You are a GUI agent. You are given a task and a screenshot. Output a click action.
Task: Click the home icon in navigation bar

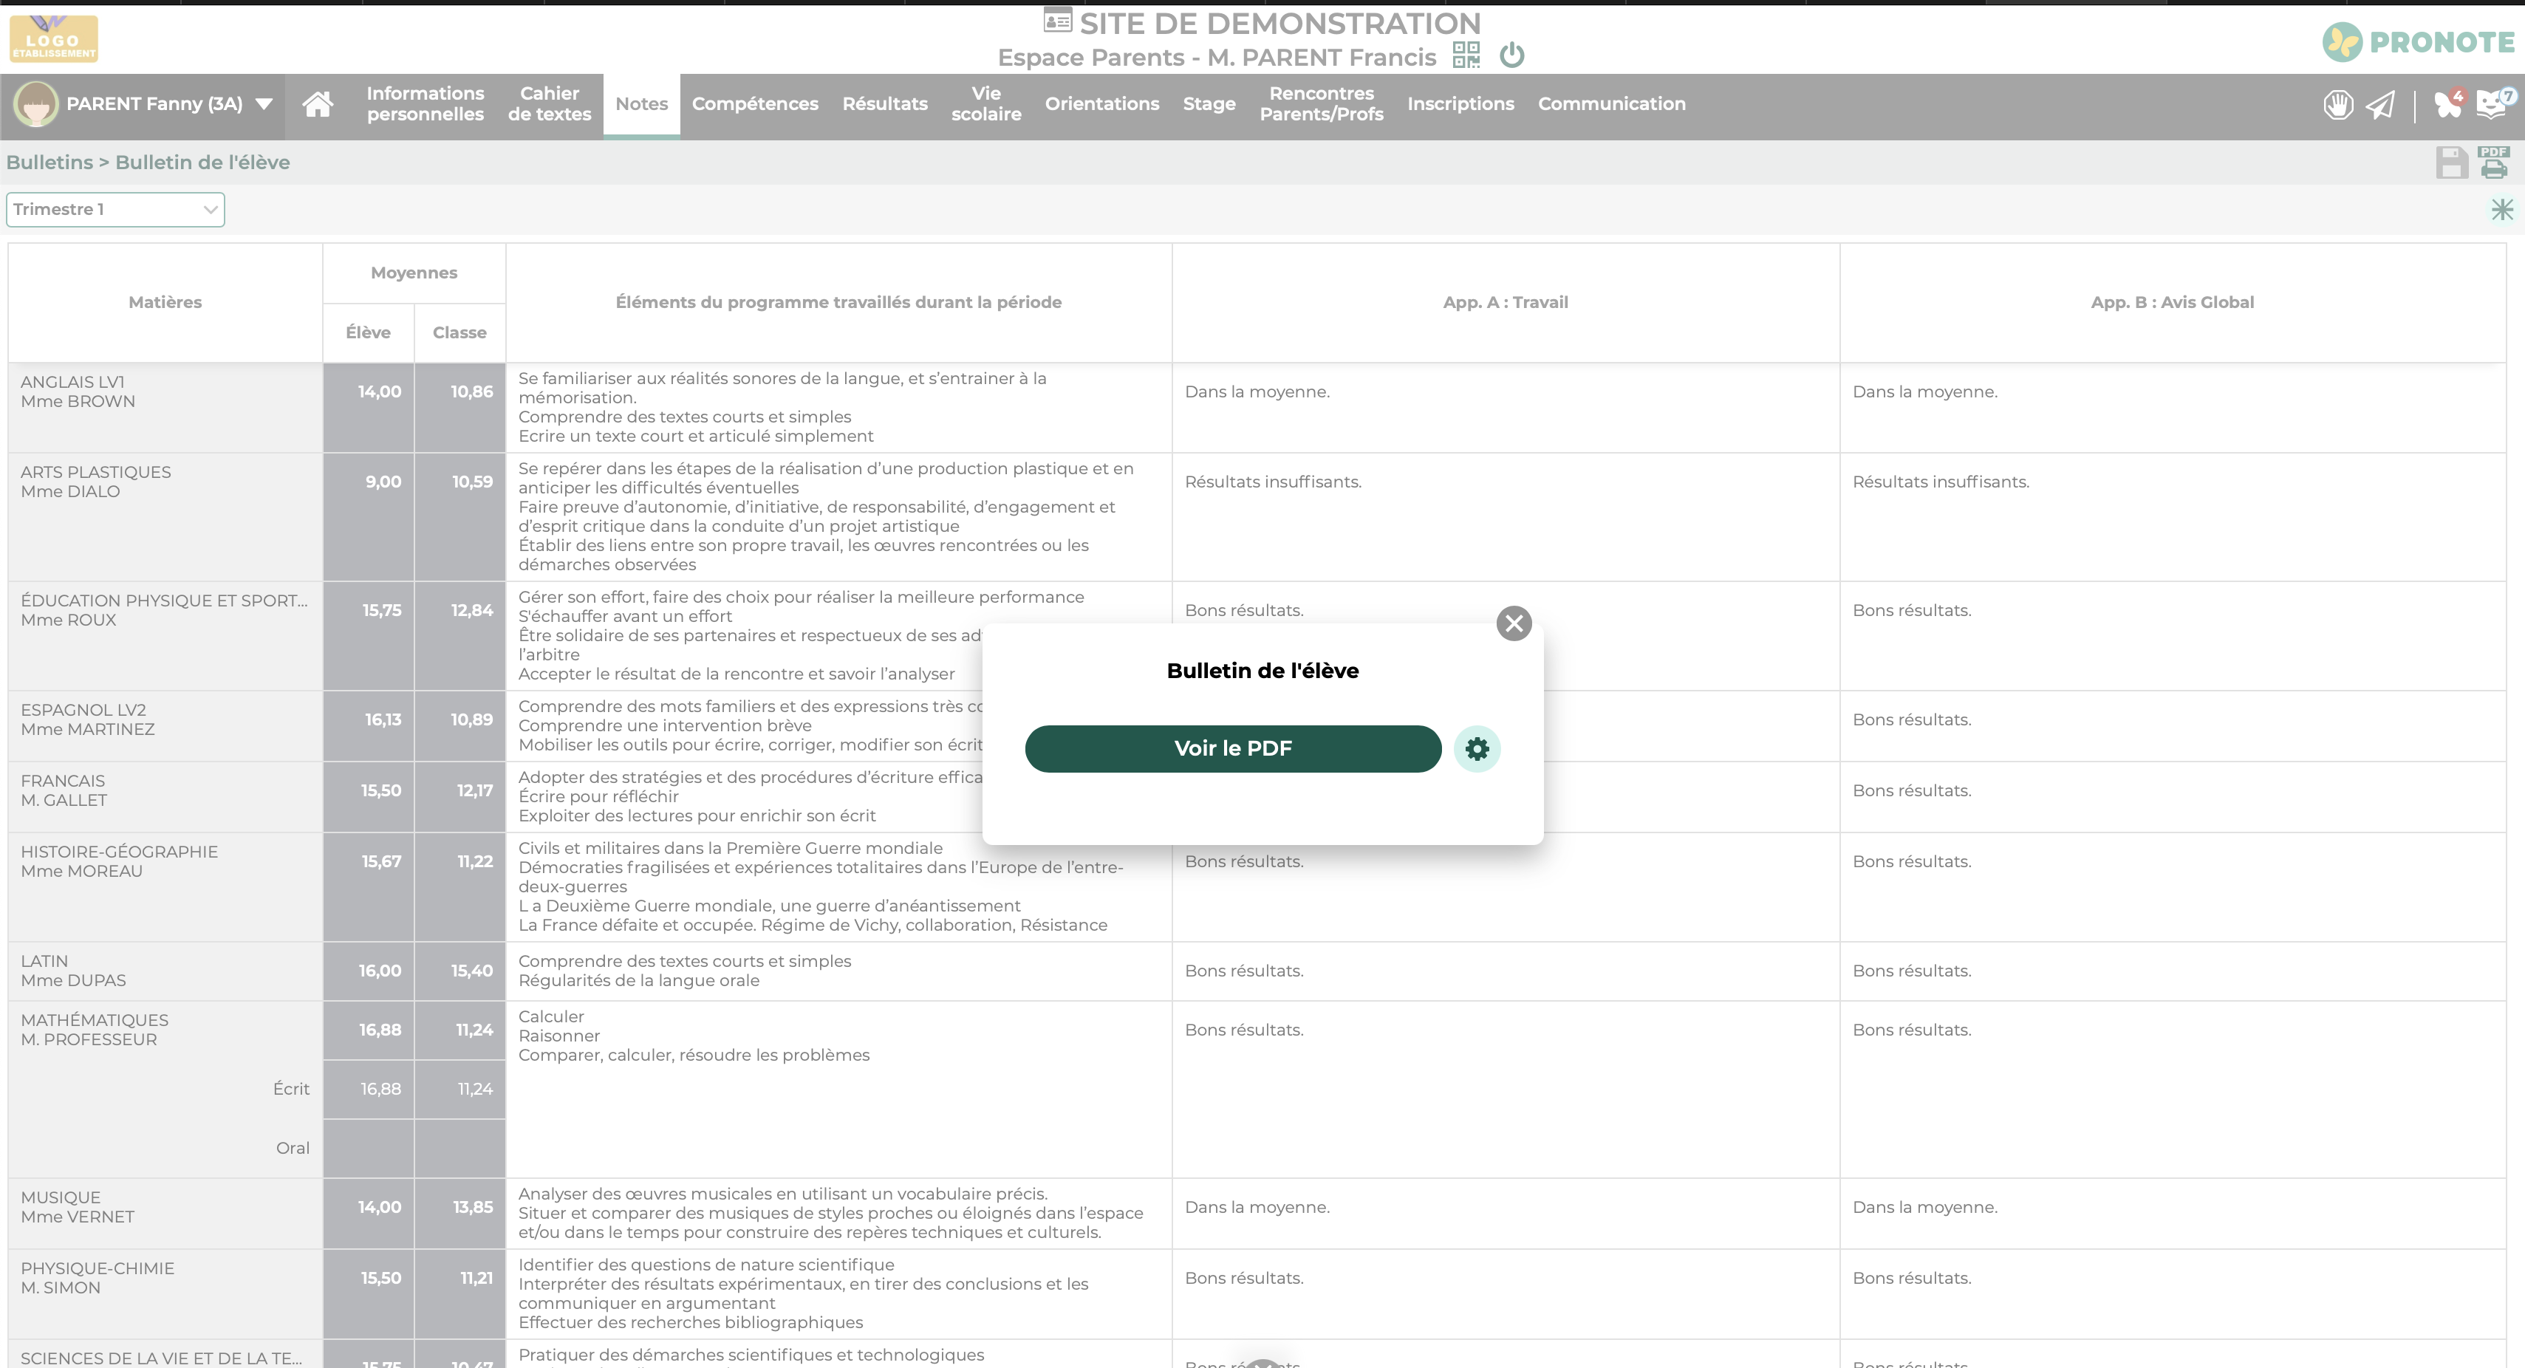pos(318,104)
